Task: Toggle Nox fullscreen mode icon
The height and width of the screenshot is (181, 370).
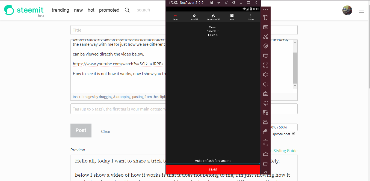Action: coord(266,65)
